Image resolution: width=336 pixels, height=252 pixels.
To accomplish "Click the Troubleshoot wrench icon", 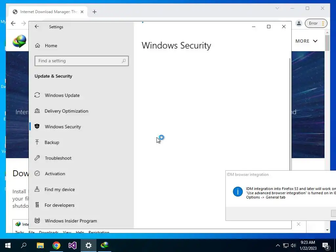I will [37, 158].
